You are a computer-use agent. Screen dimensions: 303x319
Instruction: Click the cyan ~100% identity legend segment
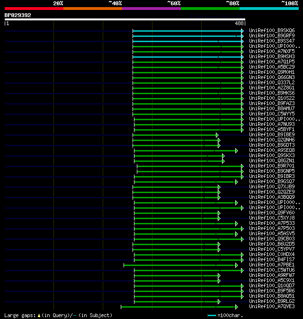[x=269, y=9]
